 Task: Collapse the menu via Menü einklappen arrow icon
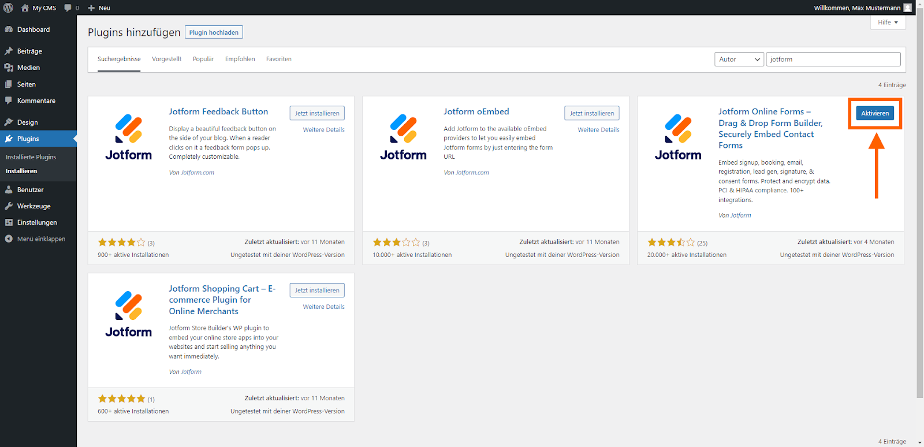(9, 239)
